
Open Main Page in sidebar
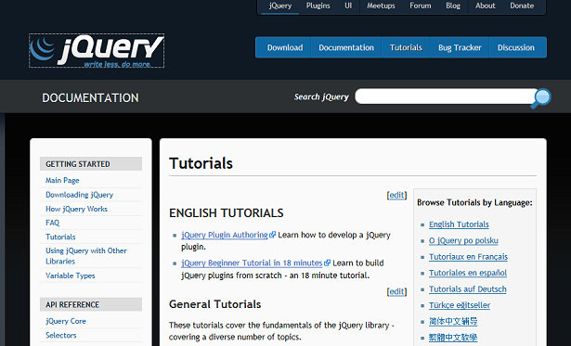click(62, 181)
